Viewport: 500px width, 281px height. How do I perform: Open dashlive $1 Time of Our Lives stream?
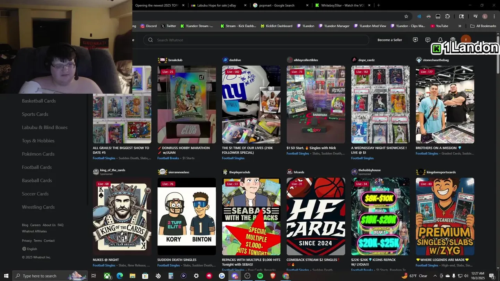point(251,104)
